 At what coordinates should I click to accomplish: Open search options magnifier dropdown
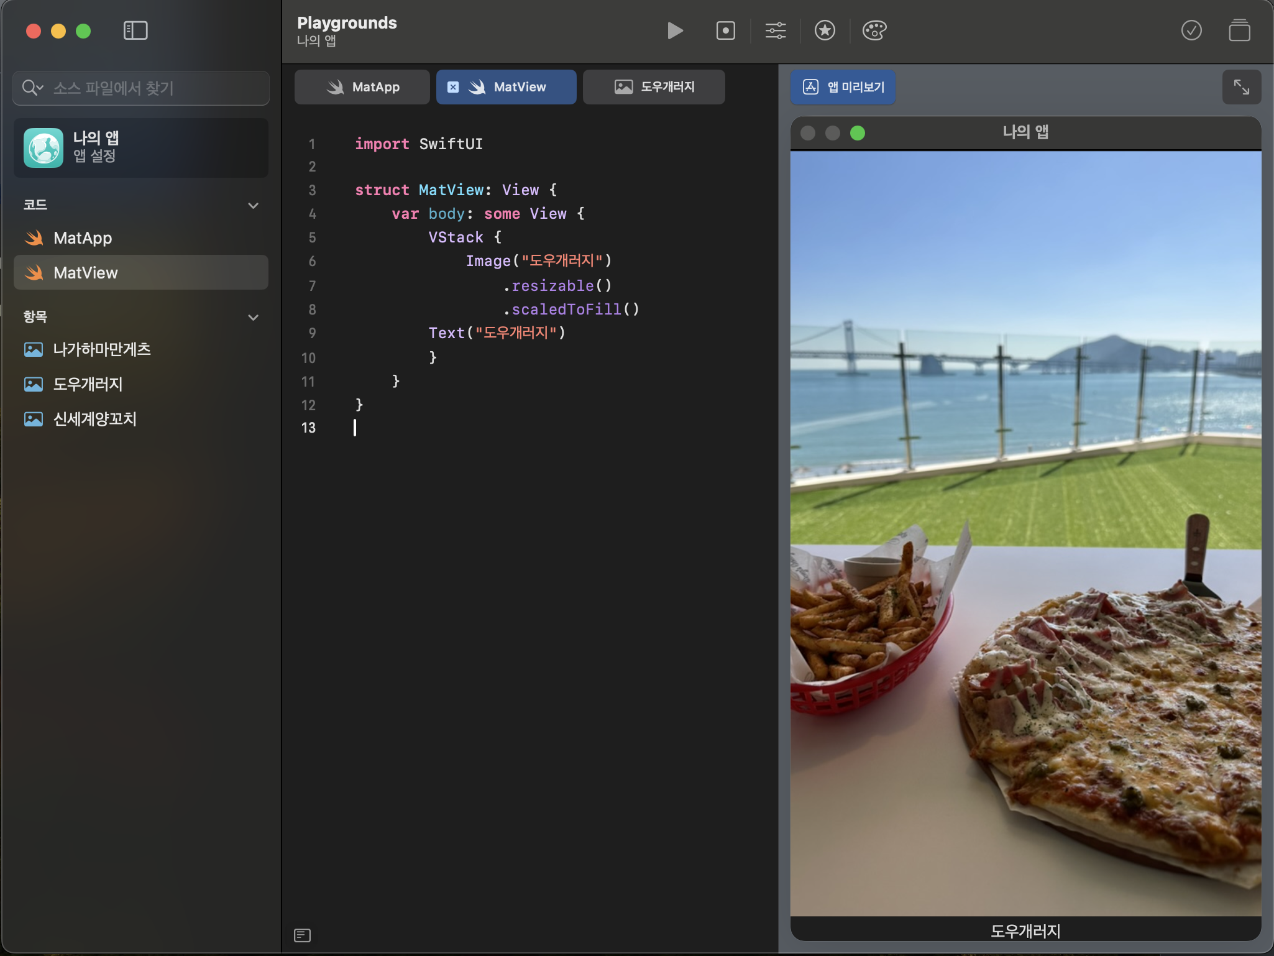[32, 88]
